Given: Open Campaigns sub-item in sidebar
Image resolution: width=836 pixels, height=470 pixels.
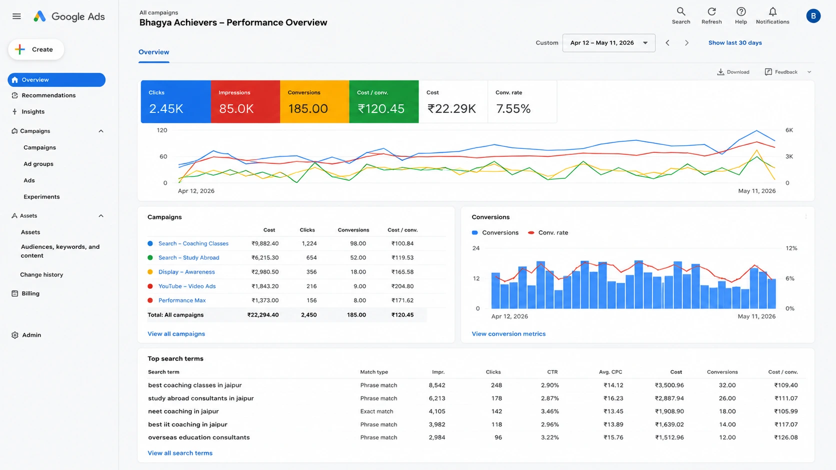Looking at the screenshot, I should [x=39, y=147].
